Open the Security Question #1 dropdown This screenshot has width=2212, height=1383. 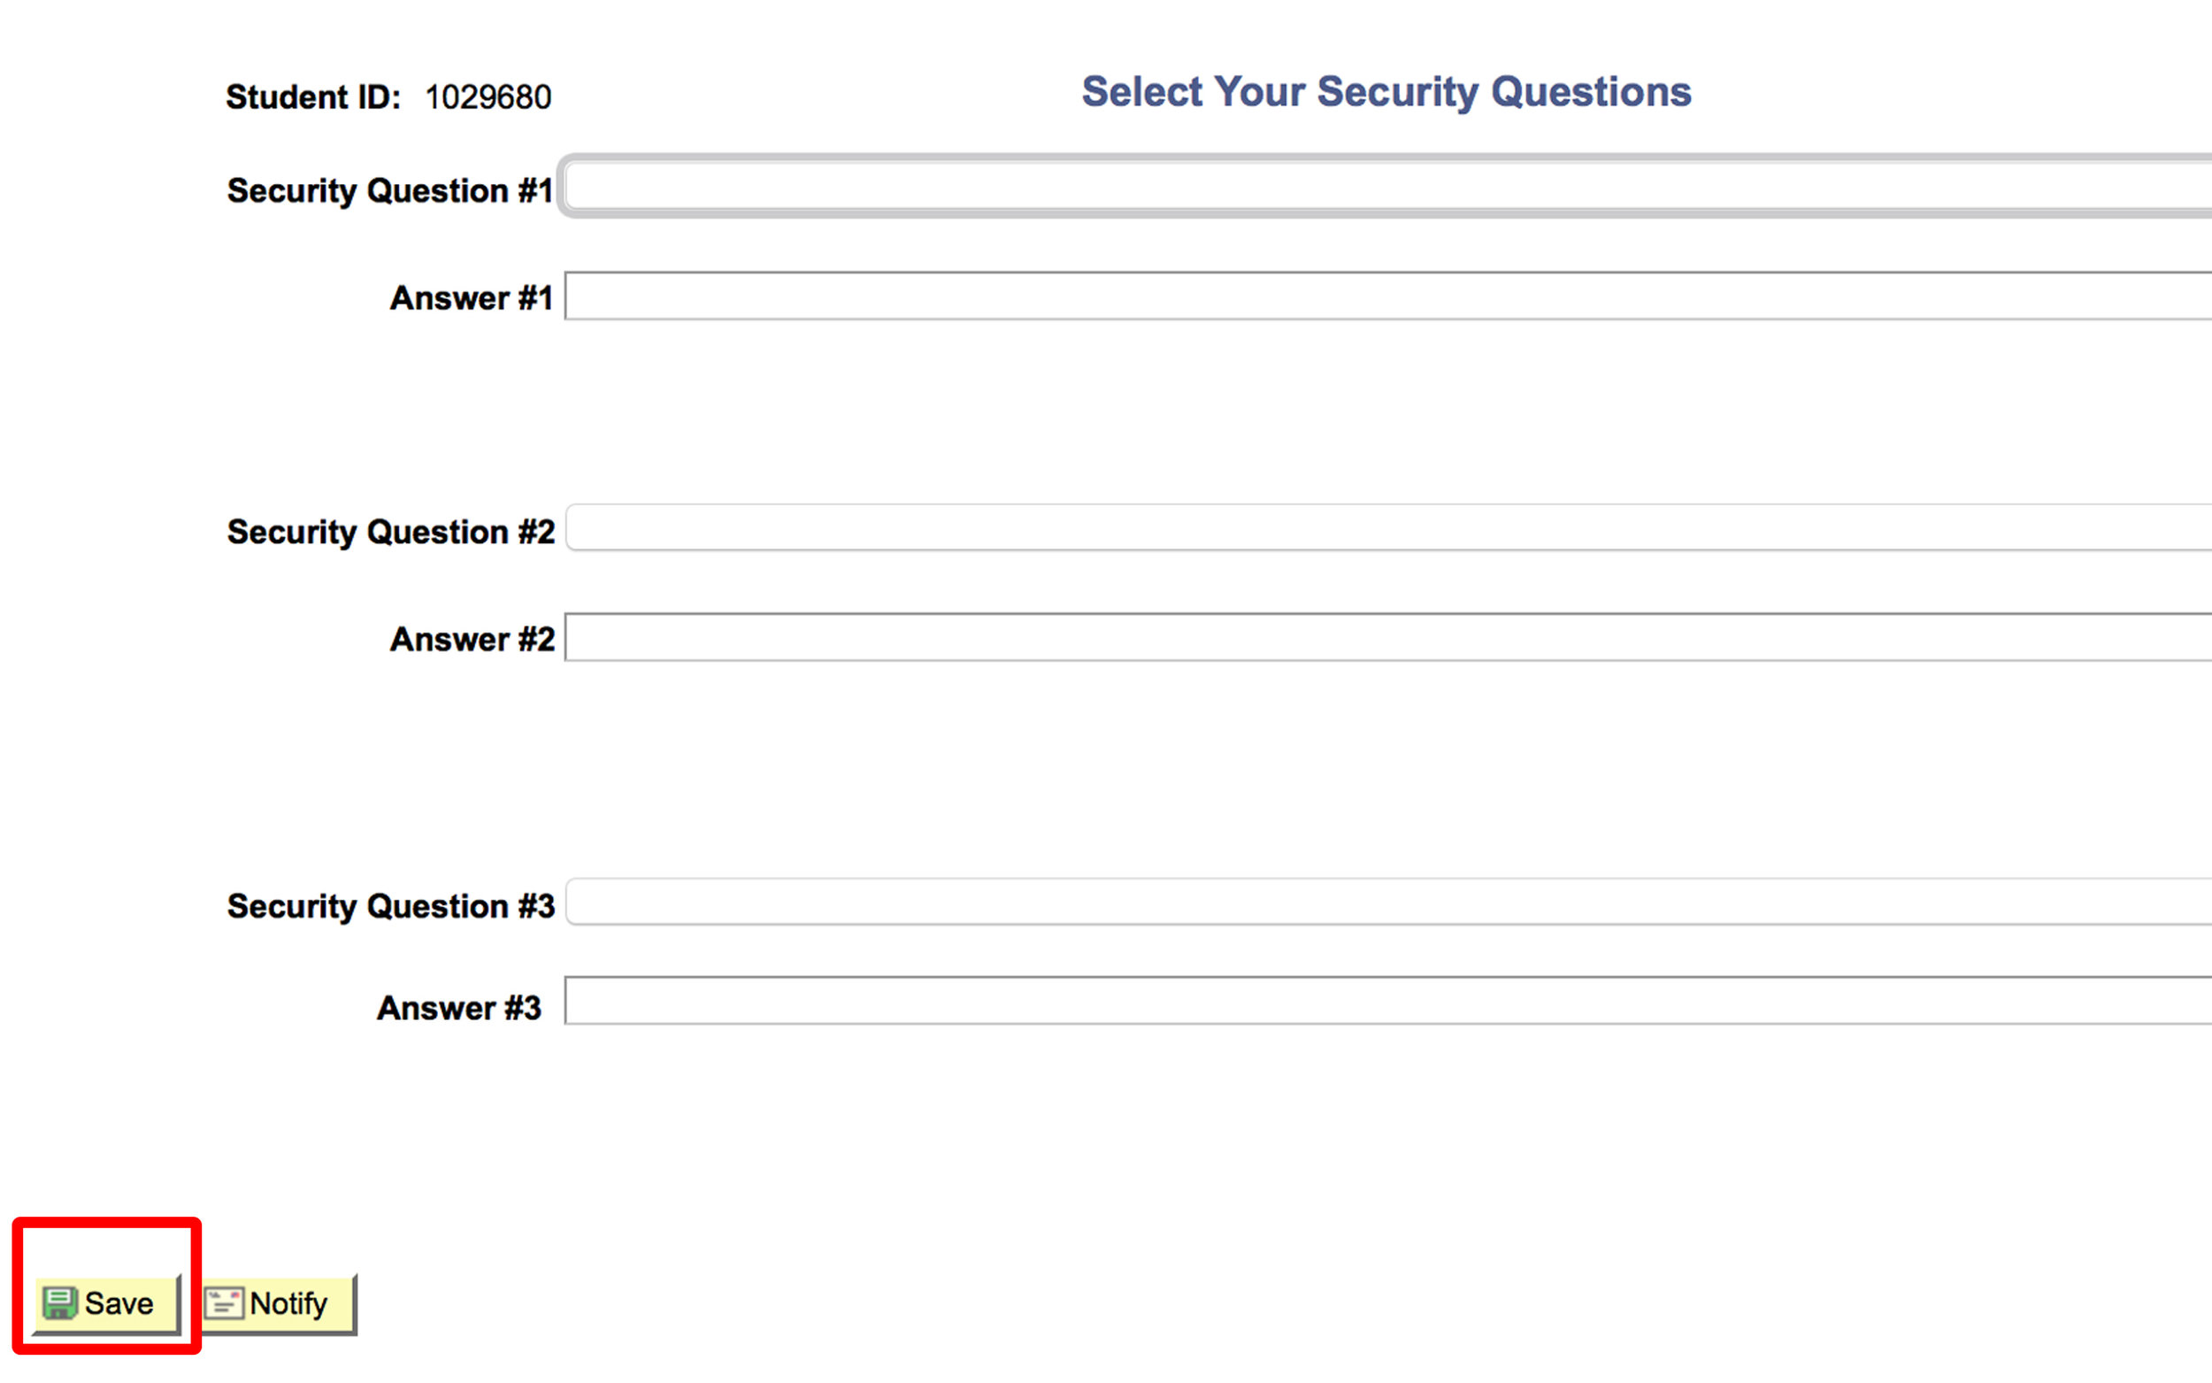[1388, 187]
